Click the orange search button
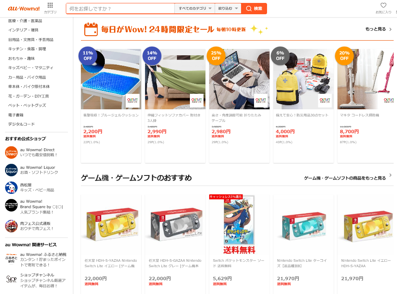 click(254, 9)
